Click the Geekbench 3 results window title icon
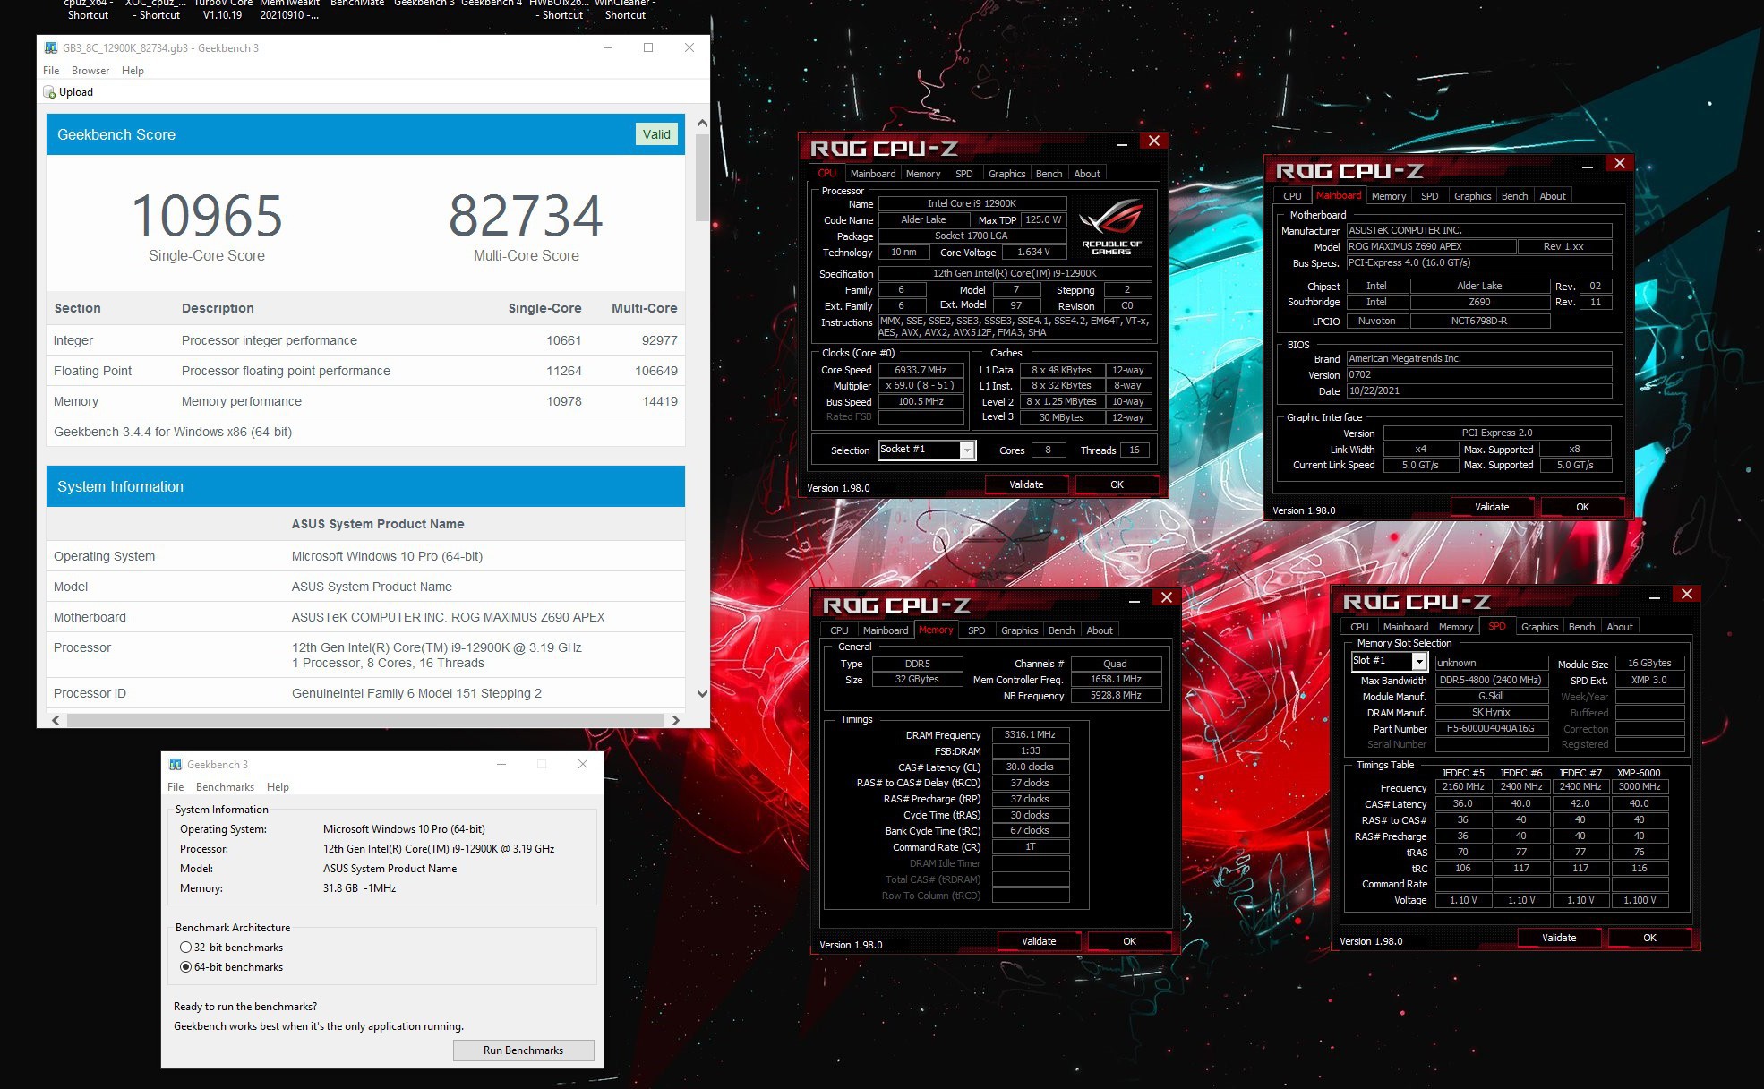This screenshot has width=1764, height=1089. [51, 48]
